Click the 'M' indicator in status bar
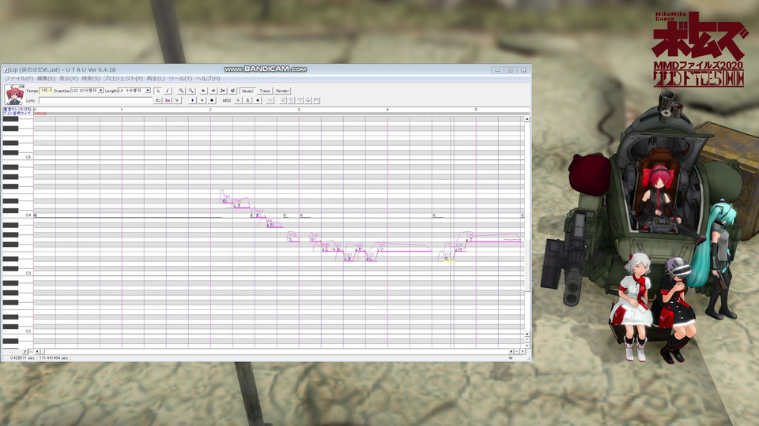 510,358
